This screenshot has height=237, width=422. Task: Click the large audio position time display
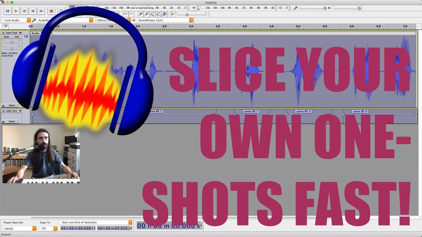(x=168, y=226)
